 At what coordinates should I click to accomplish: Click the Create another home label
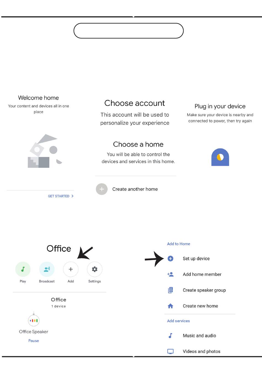click(135, 189)
